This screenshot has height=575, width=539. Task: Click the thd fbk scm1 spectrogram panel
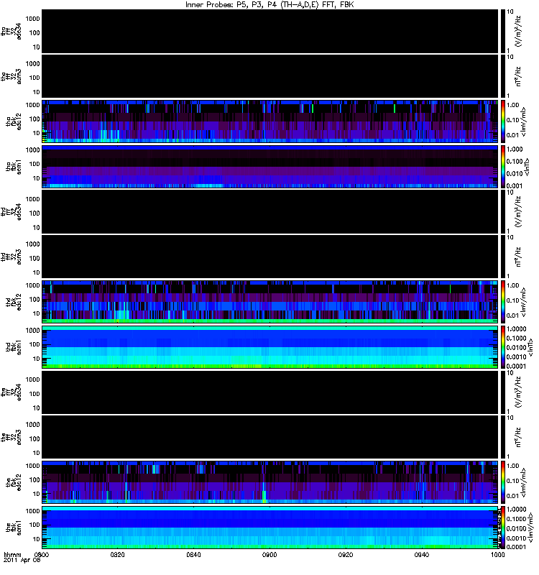click(x=270, y=347)
